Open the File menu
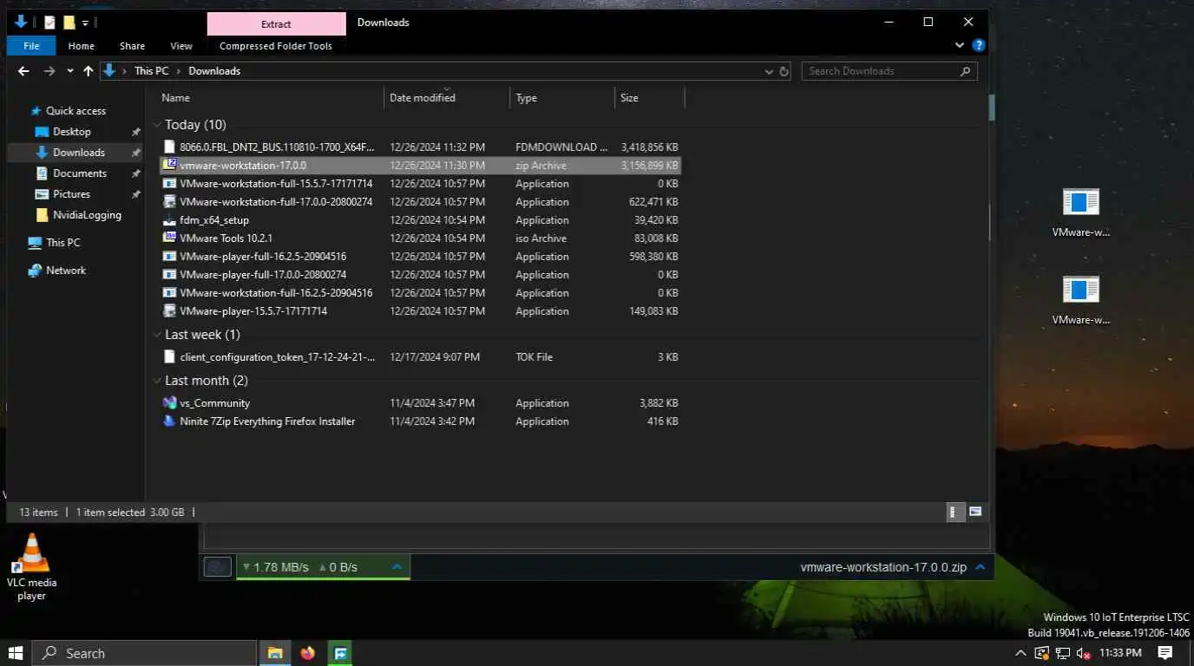The height and width of the screenshot is (666, 1194). [31, 46]
